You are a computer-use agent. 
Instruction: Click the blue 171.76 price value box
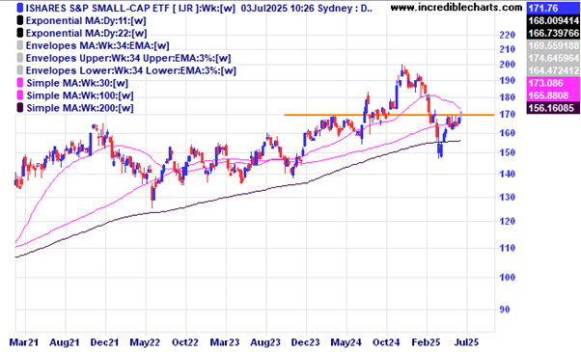point(553,8)
